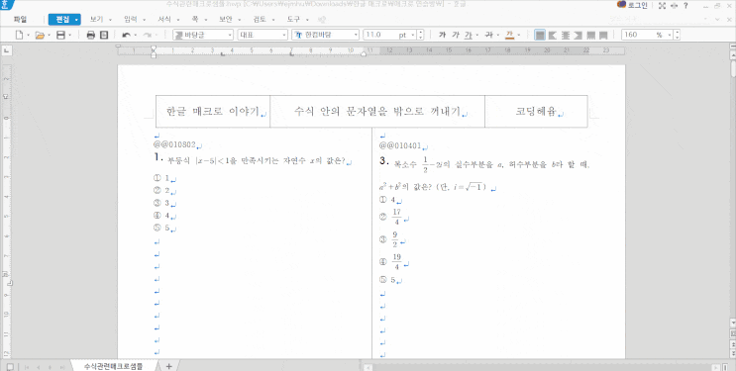Toggle italic text (가)
The width and height of the screenshot is (736, 371).
[456, 35]
